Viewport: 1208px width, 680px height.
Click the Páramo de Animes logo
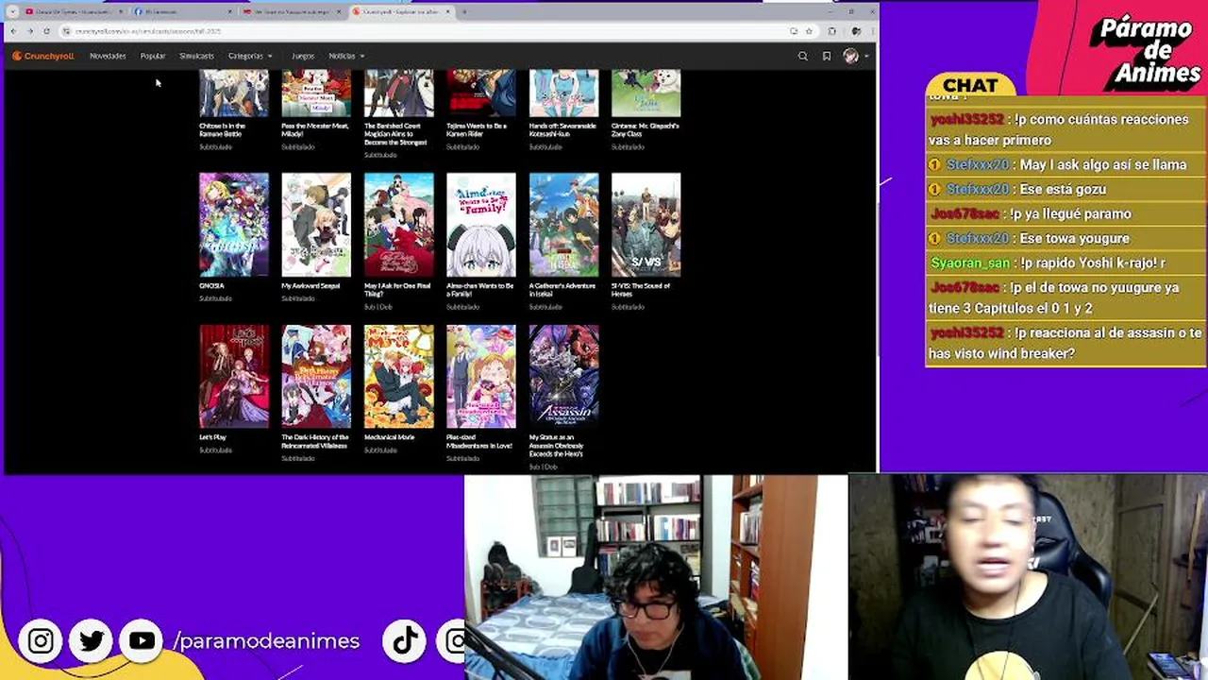[x=1145, y=51]
